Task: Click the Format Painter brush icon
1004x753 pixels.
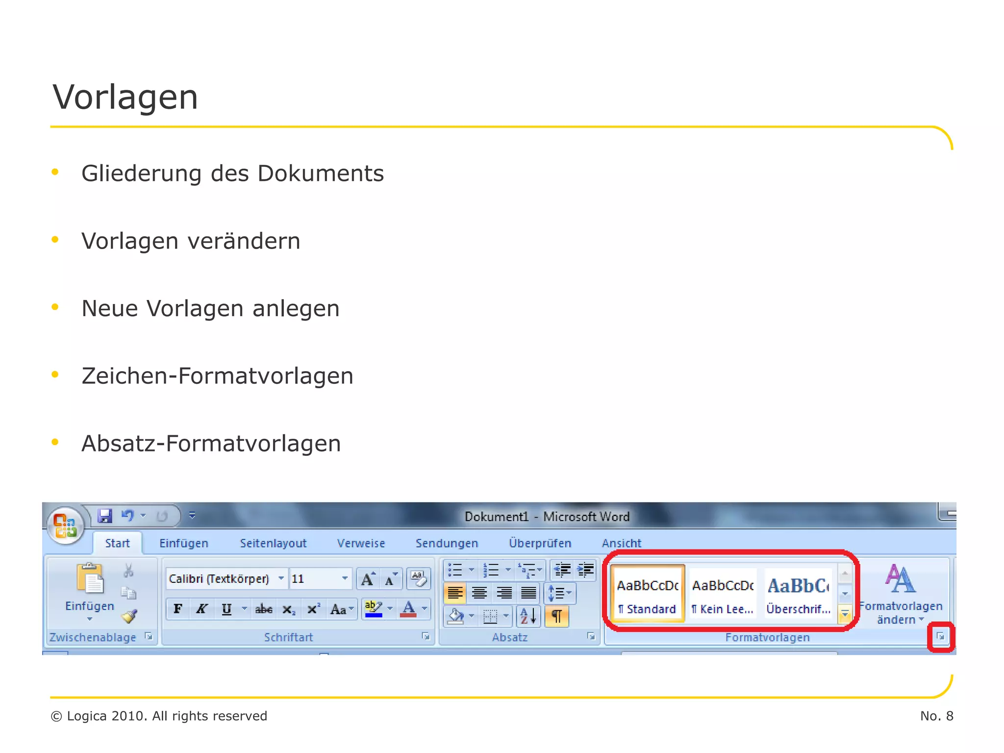Action: pos(129,616)
